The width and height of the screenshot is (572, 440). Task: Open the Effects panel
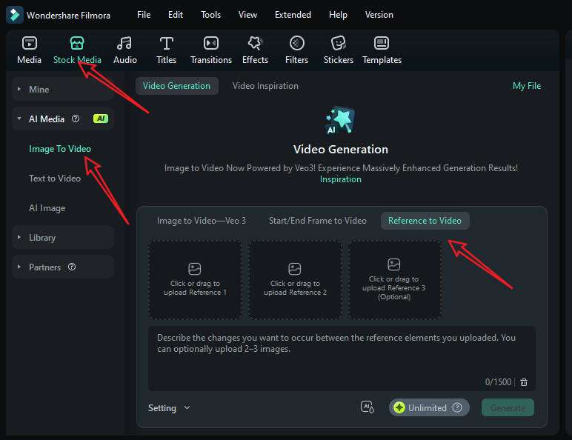tap(255, 50)
